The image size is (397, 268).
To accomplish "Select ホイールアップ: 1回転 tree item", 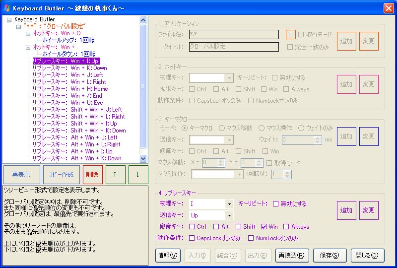I will coord(68,40).
